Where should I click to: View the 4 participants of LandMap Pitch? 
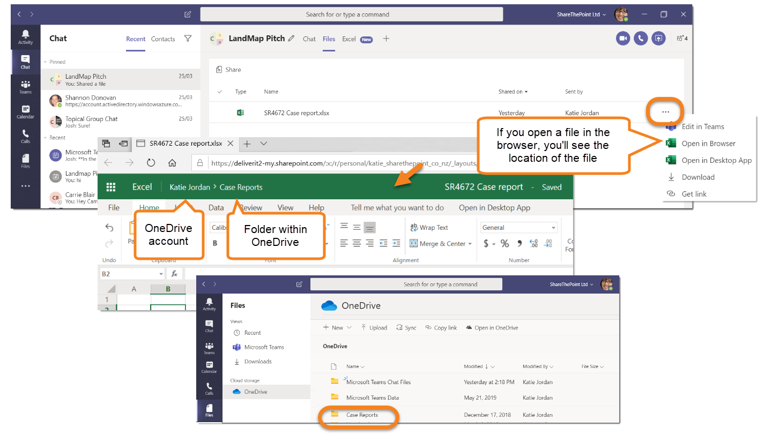[682, 38]
